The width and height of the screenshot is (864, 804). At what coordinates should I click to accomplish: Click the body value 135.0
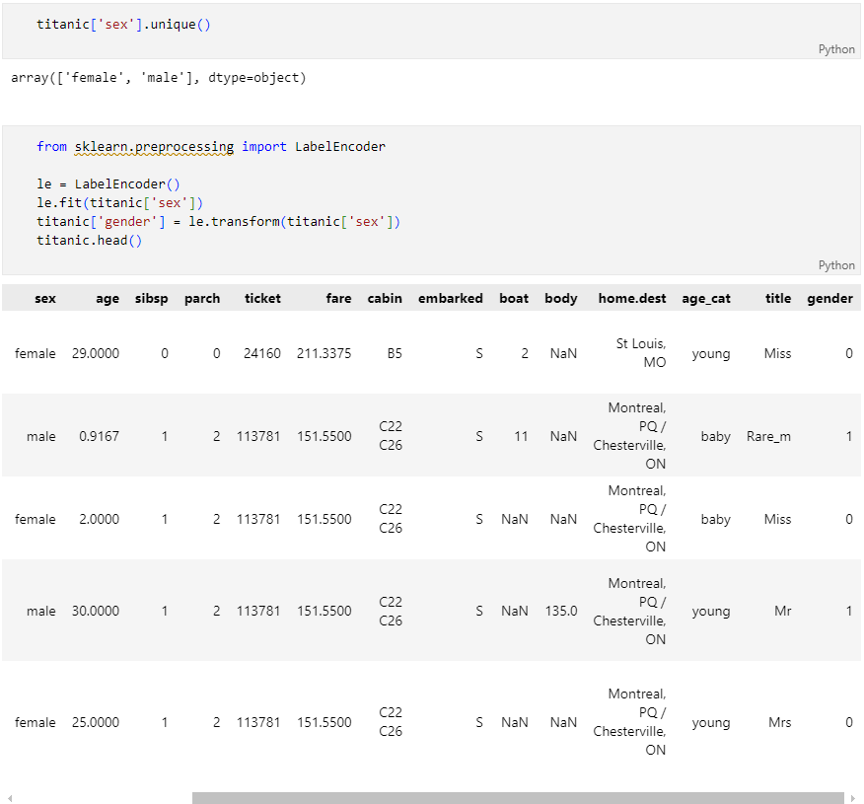[561, 611]
